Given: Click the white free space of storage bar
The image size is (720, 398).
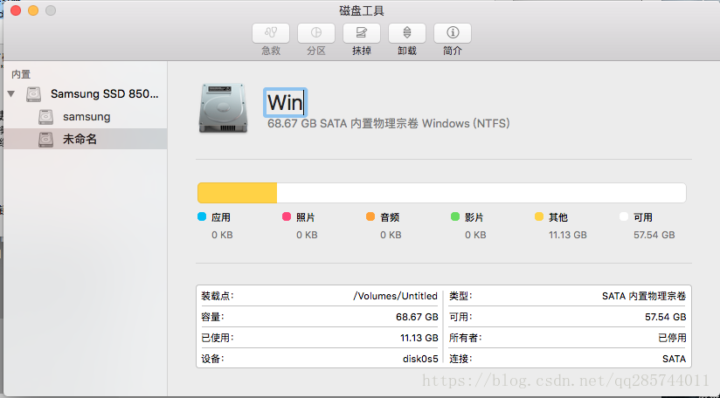Looking at the screenshot, I should coord(481,193).
